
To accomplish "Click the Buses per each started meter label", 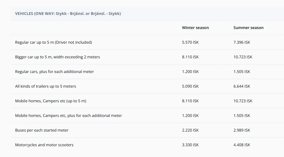I will [x=42, y=130].
